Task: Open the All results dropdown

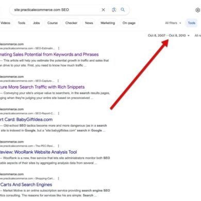Action: point(197,36)
